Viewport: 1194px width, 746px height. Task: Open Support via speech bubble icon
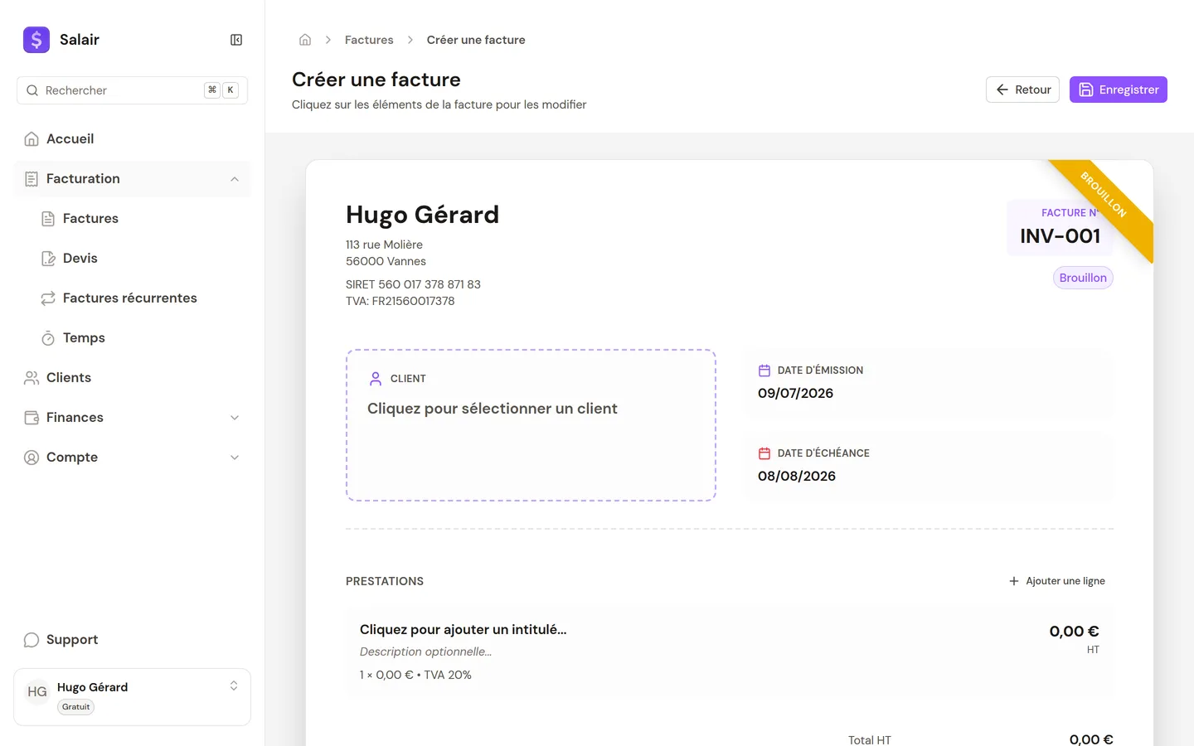(32, 640)
